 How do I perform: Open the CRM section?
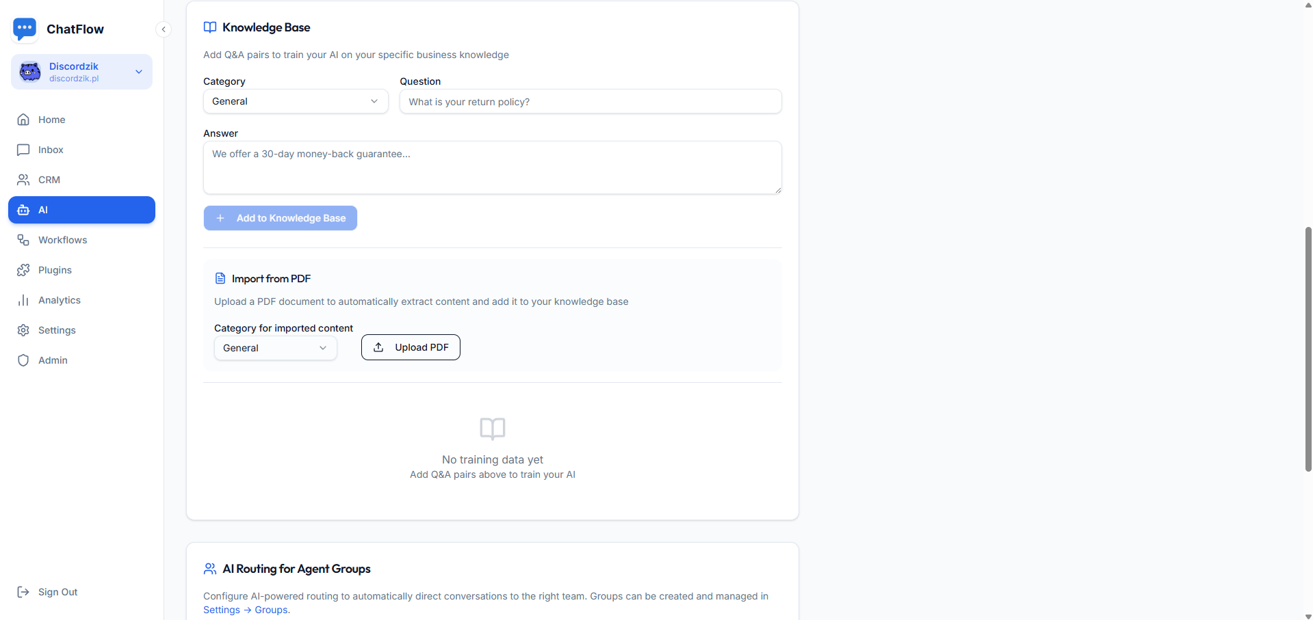(x=49, y=180)
